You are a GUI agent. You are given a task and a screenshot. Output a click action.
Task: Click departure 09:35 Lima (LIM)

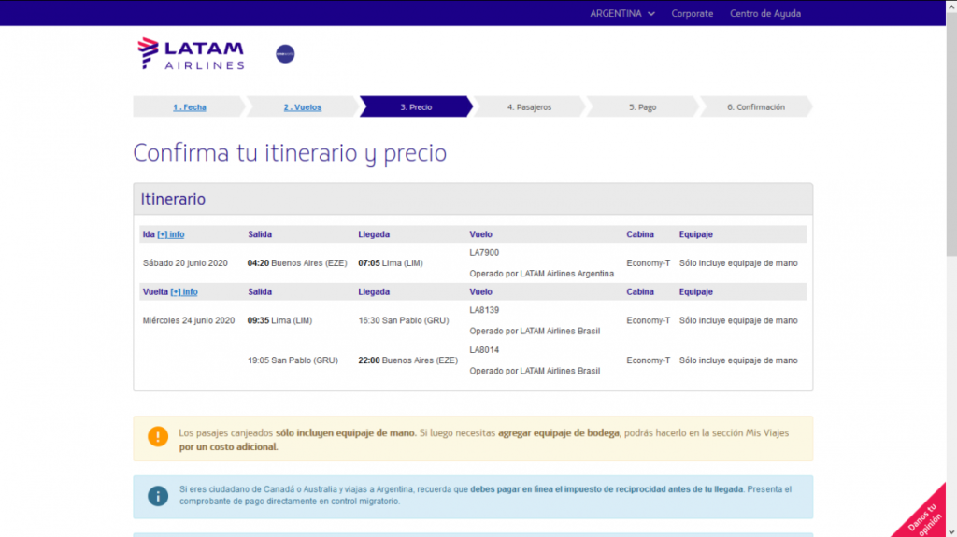click(279, 320)
